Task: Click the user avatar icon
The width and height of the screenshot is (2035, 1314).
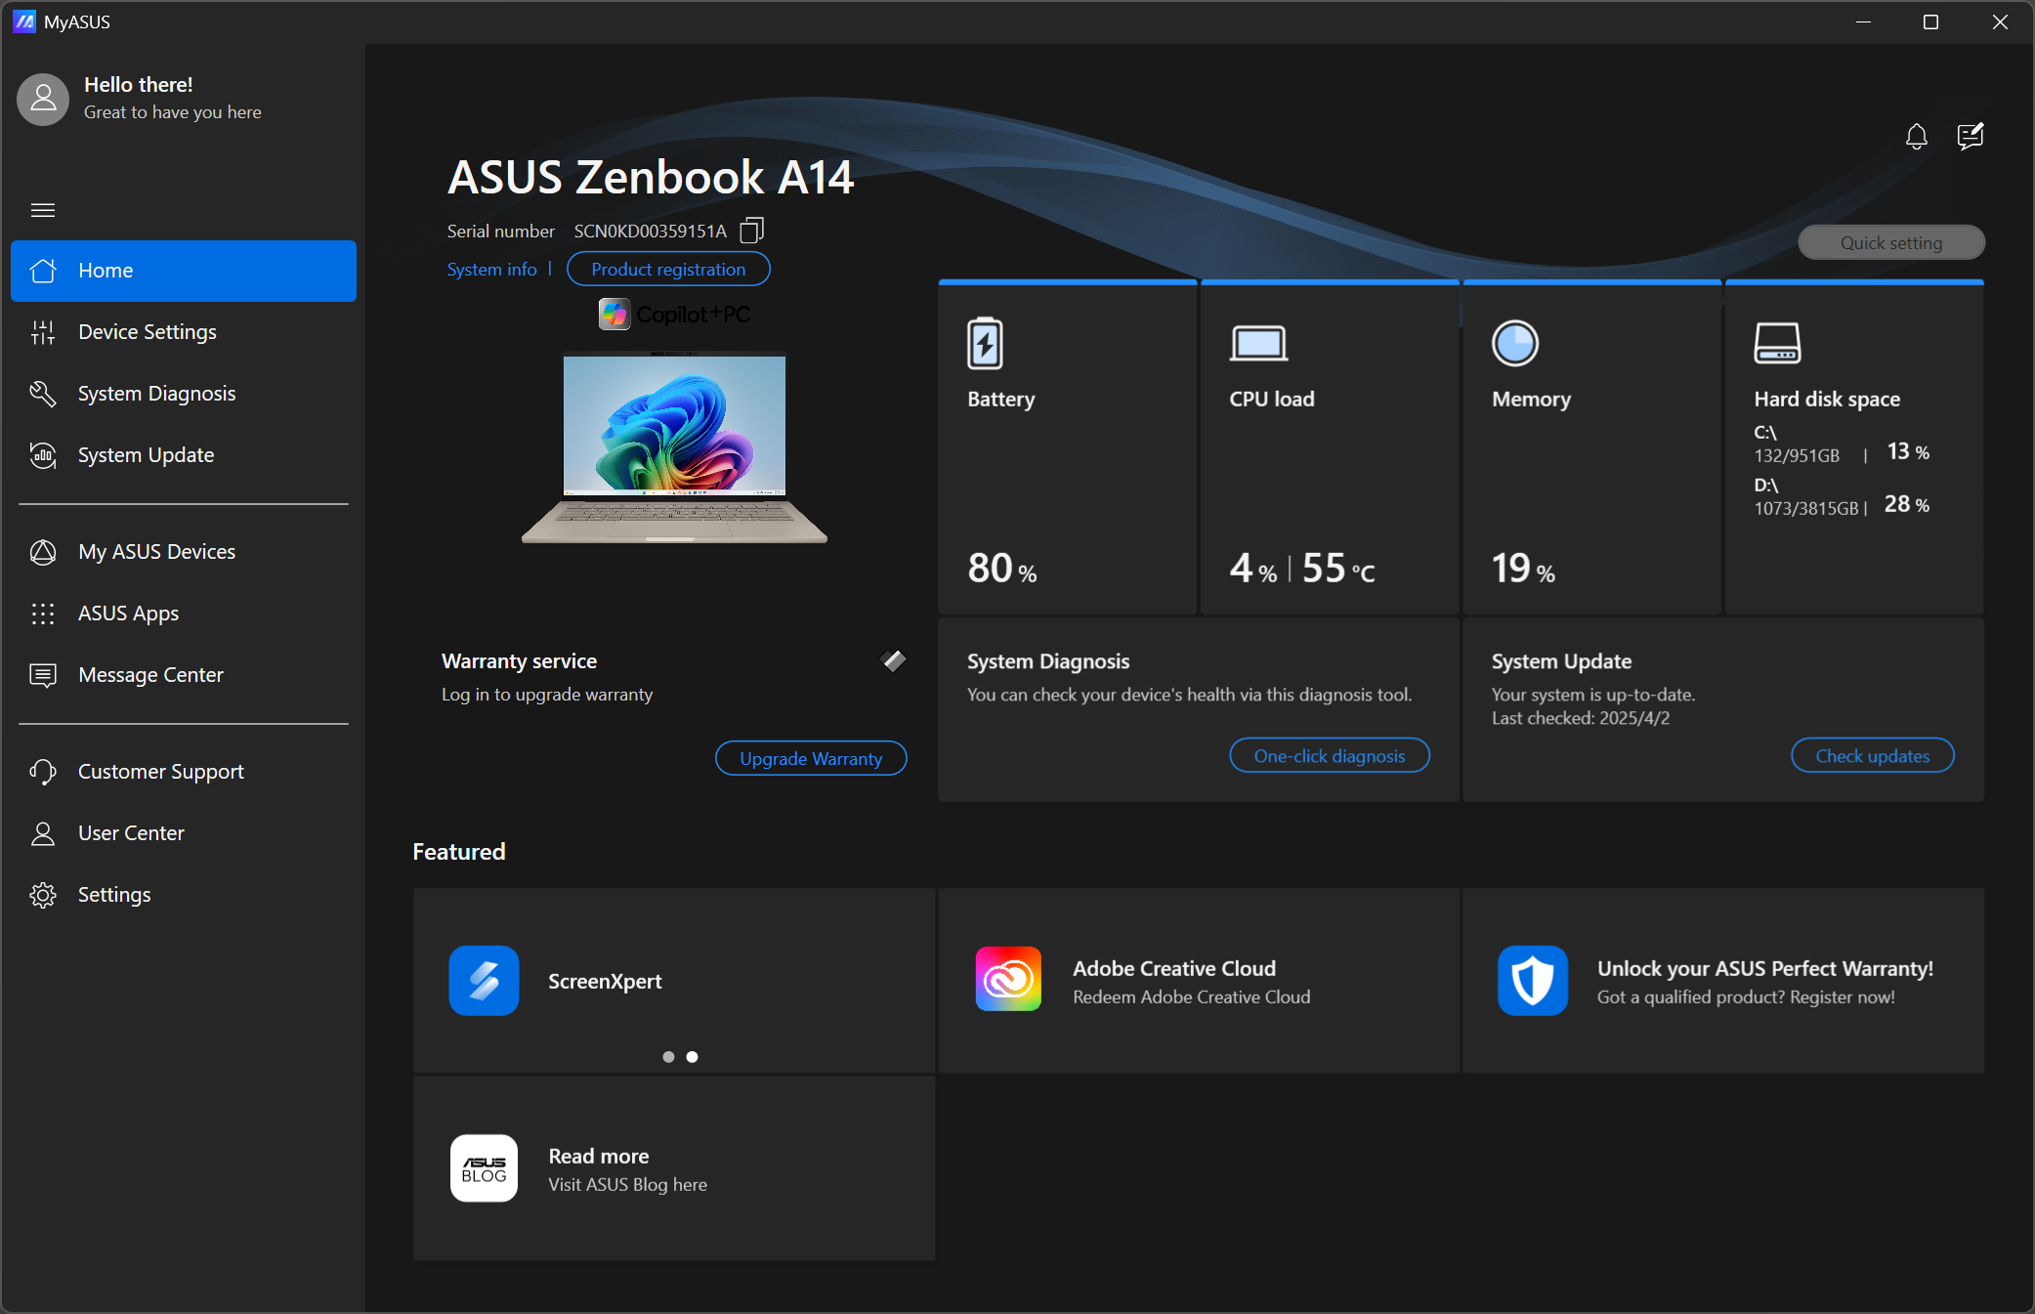Action: pyautogui.click(x=43, y=99)
